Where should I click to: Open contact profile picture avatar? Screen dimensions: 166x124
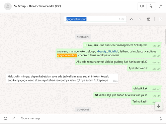click(x=8, y=6)
